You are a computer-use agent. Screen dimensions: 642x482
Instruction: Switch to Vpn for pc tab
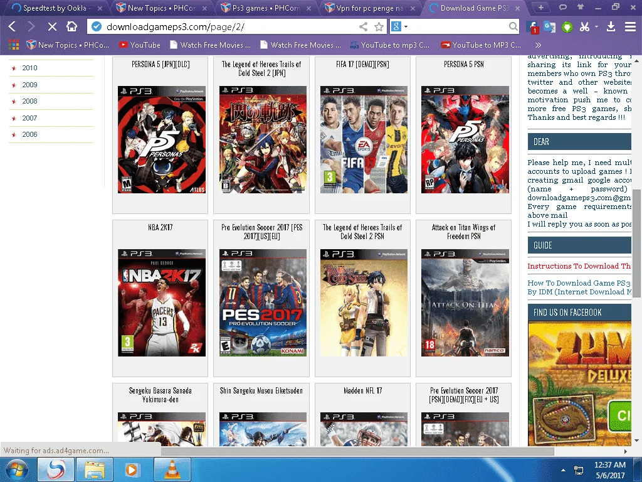point(370,8)
